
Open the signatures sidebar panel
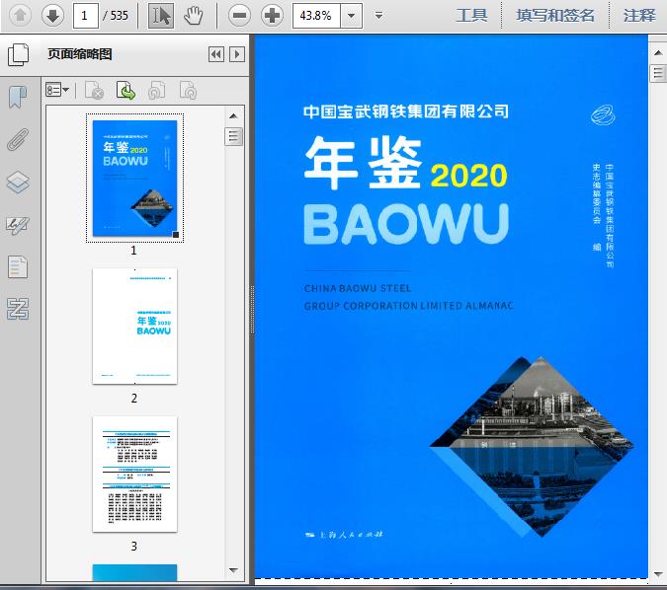point(18,225)
